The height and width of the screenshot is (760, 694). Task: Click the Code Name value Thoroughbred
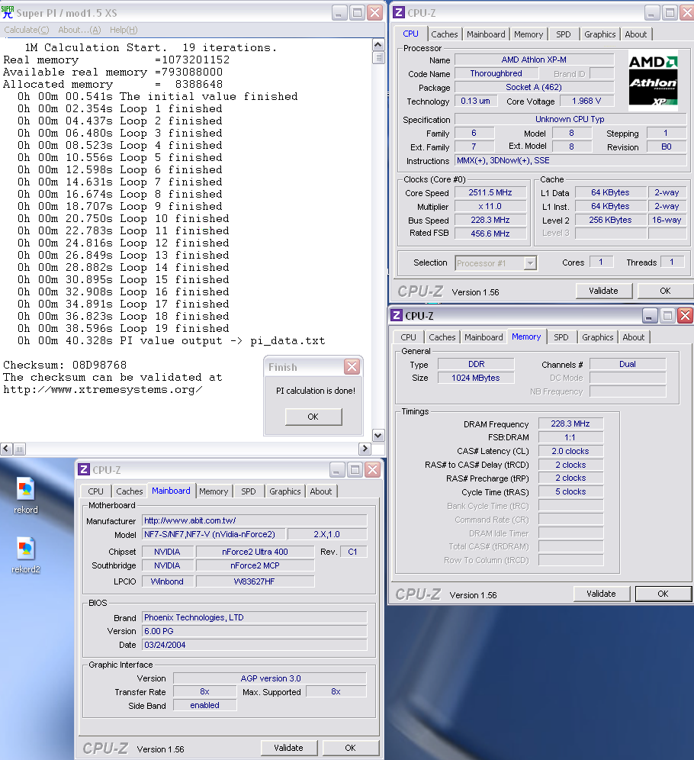coord(496,74)
